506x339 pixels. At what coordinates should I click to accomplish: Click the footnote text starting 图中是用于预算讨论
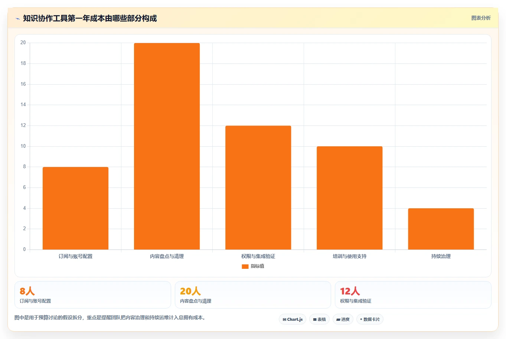coord(110,318)
